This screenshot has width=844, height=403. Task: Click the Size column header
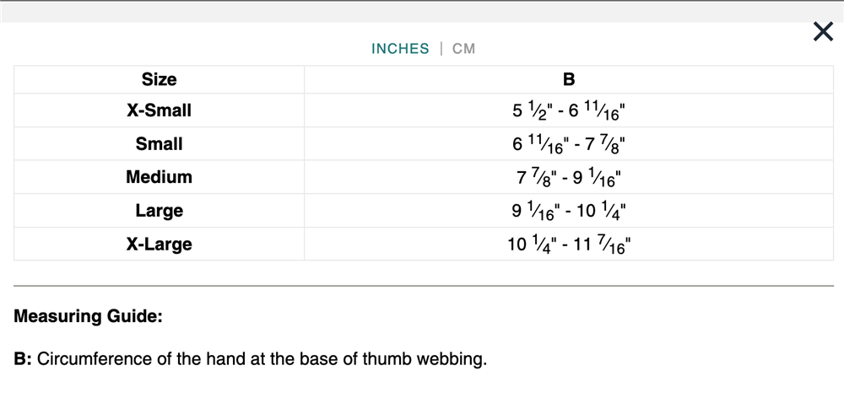click(159, 80)
